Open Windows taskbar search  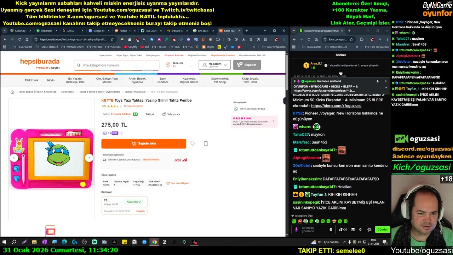[14, 242]
